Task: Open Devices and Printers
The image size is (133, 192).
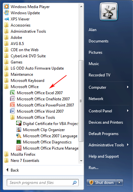Action: point(106,122)
